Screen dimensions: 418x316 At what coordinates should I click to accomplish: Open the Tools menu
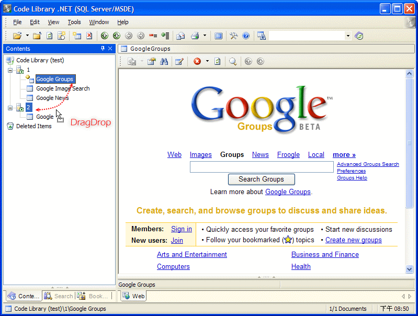click(x=74, y=22)
